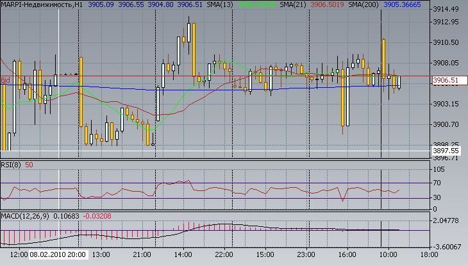Click the RSI(8) indicator label
Viewport: 468px width, 266px height.
tap(12, 165)
